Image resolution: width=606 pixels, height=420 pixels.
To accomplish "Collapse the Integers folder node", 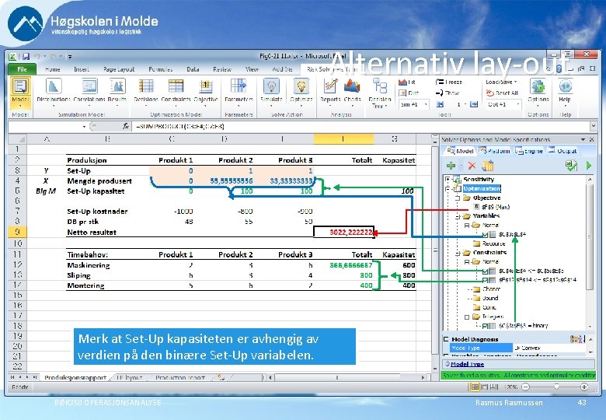I will pyautogui.click(x=467, y=317).
